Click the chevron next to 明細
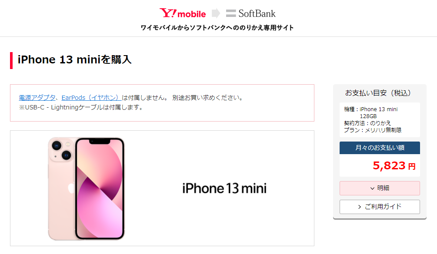Screen dimensions: 437x254 tap(372, 188)
